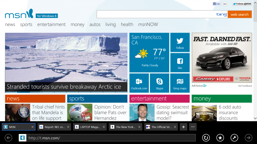Open a new tab with the plus button
The height and width of the screenshot is (144, 257).
pos(183,127)
